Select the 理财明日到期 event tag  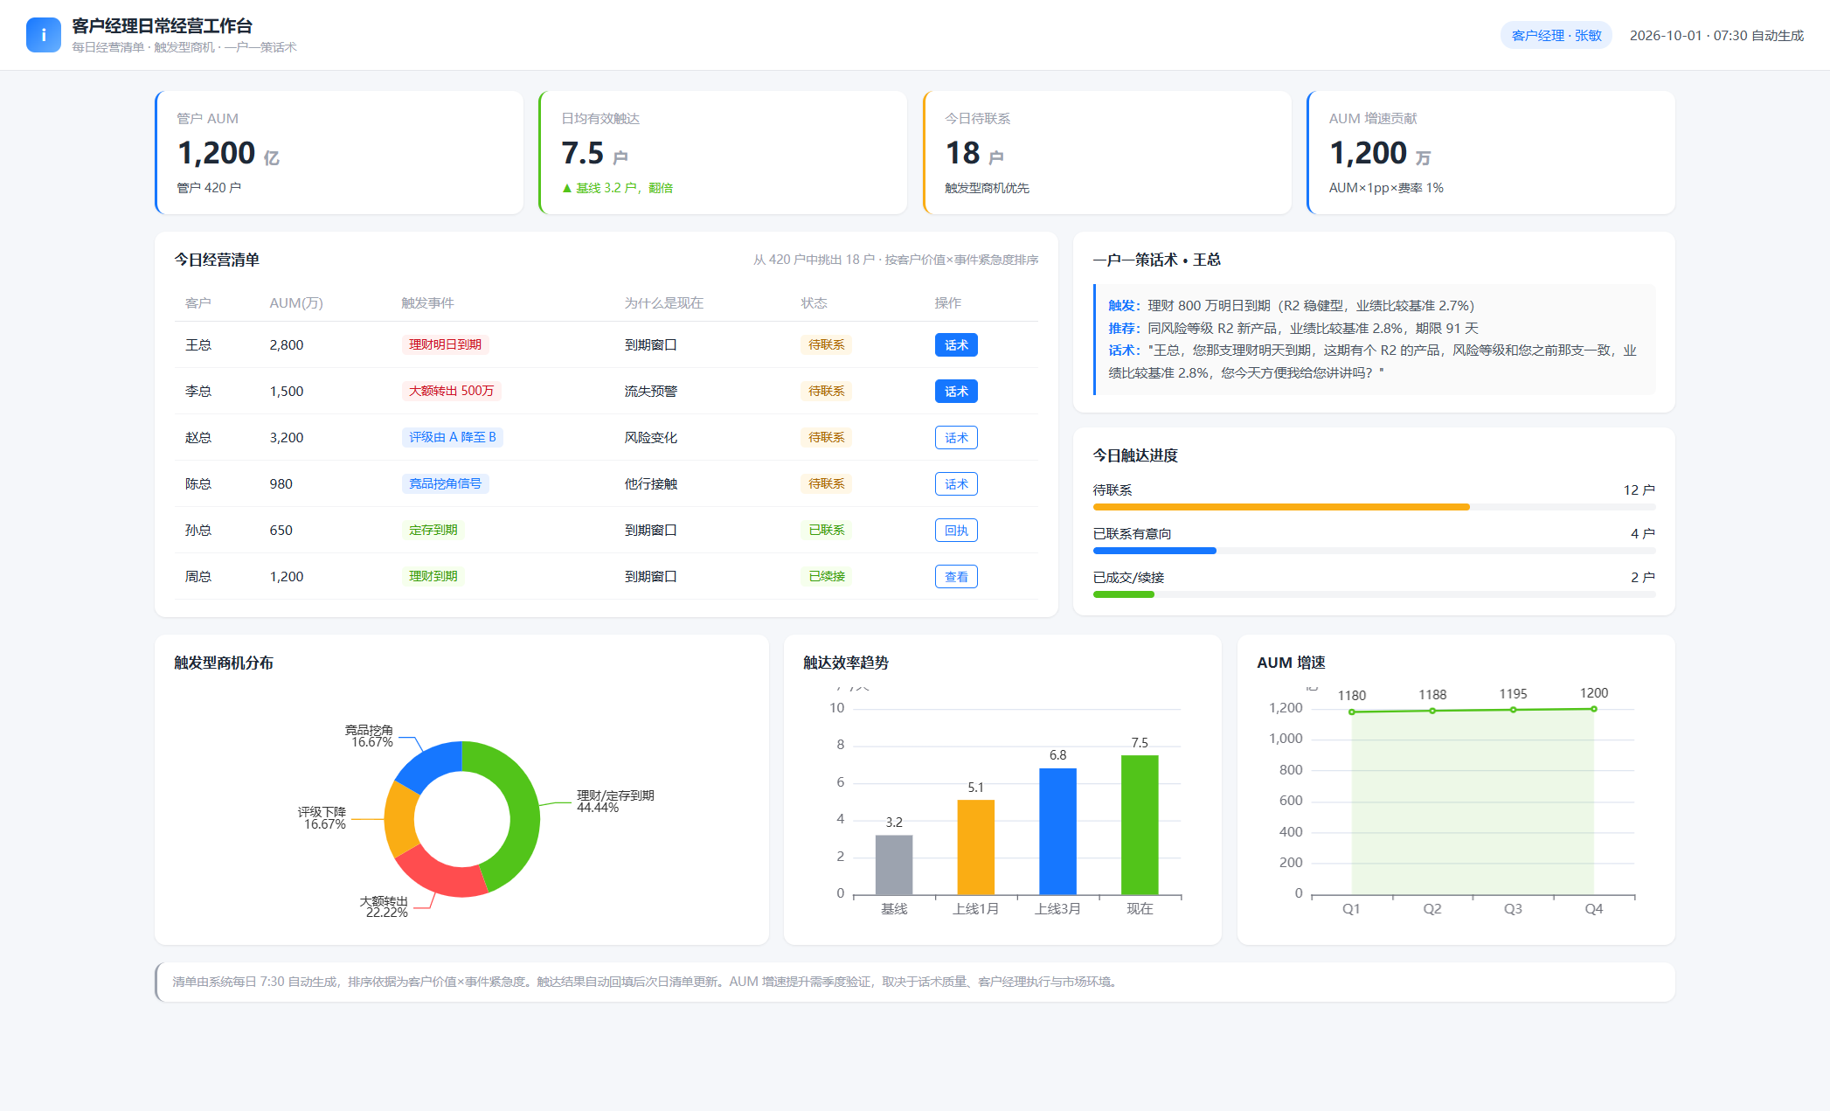tap(445, 345)
